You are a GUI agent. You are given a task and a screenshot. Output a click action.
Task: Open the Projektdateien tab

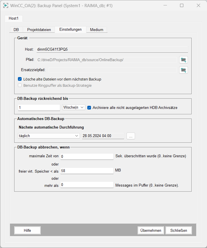point(39,30)
